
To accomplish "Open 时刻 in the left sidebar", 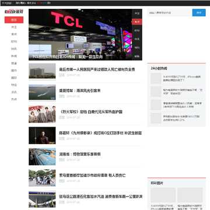I will click(14, 41).
